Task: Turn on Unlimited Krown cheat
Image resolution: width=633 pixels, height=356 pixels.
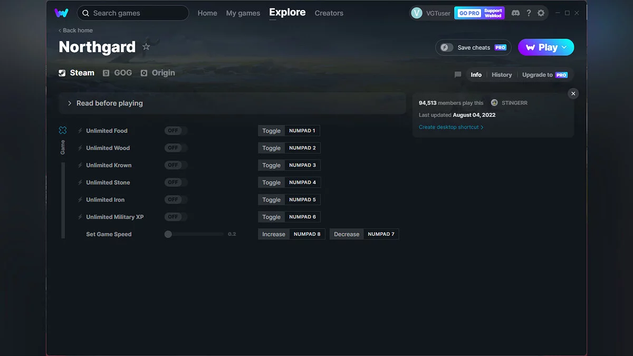Action: coord(176,165)
